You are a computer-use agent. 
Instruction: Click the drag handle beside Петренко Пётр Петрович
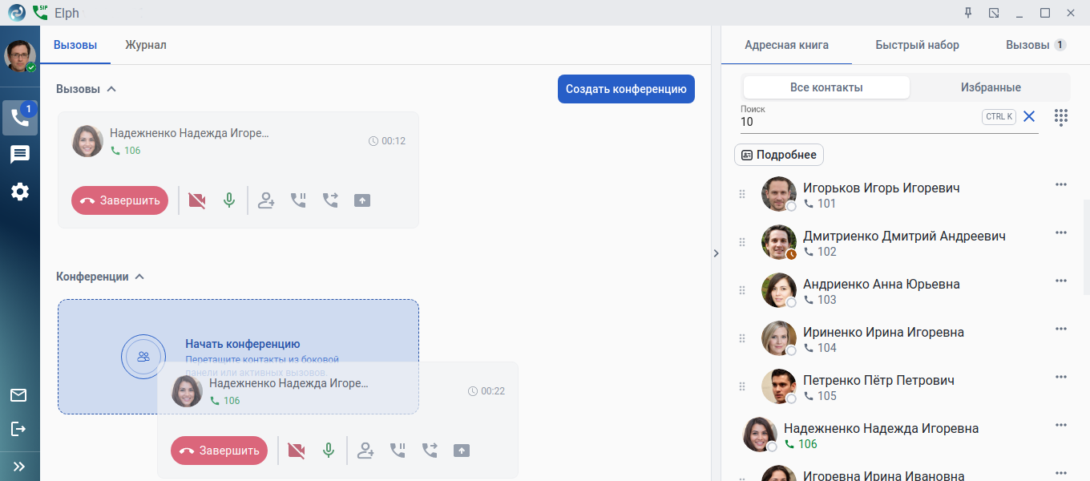[742, 387]
